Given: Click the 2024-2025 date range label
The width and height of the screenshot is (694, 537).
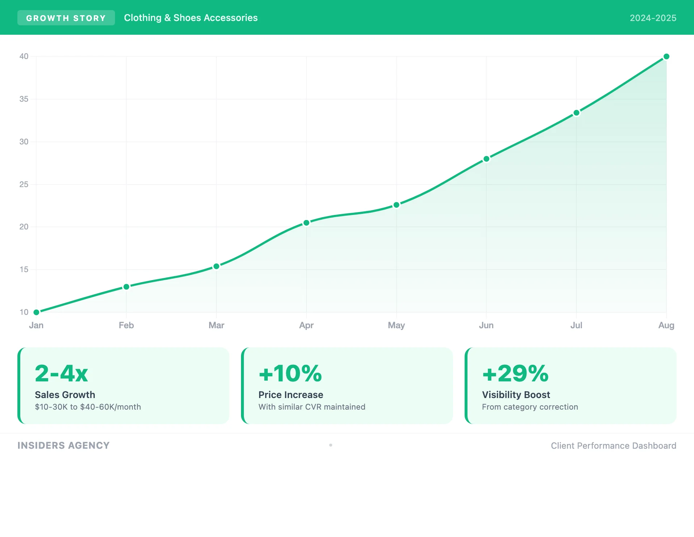Looking at the screenshot, I should click(653, 18).
